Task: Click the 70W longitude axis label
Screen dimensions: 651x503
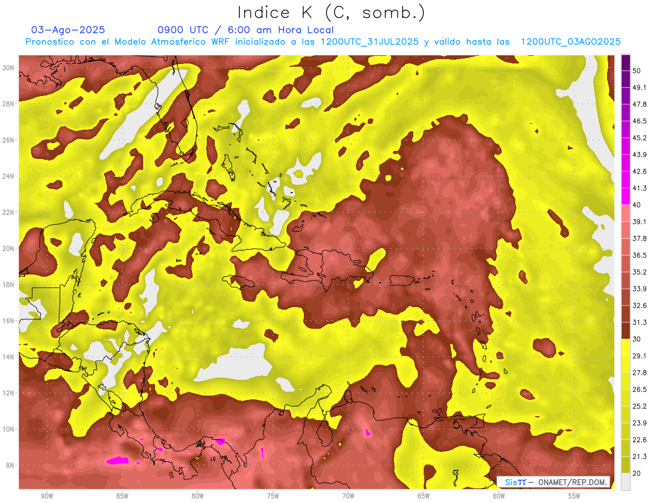Action: coord(348,496)
